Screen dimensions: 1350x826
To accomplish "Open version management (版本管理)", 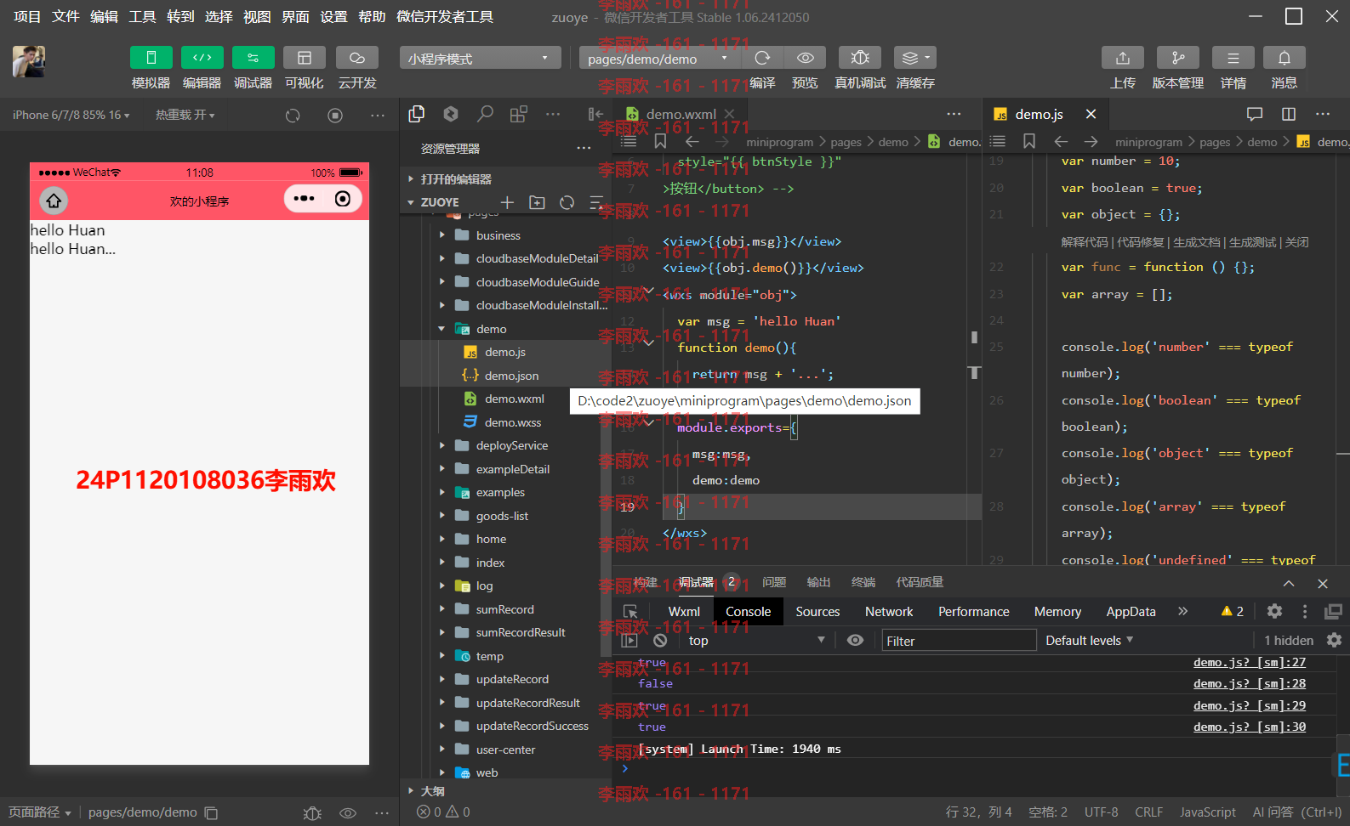I will 1178,58.
